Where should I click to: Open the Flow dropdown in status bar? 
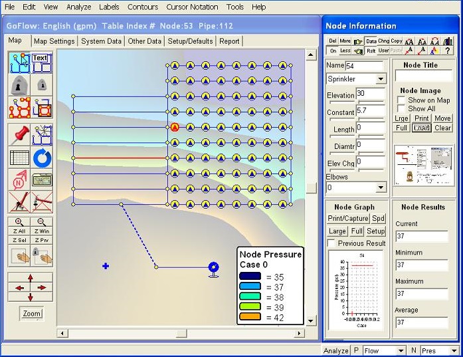coord(401,351)
